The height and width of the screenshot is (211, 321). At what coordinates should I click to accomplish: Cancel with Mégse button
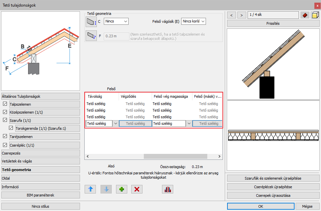(x=307, y=206)
